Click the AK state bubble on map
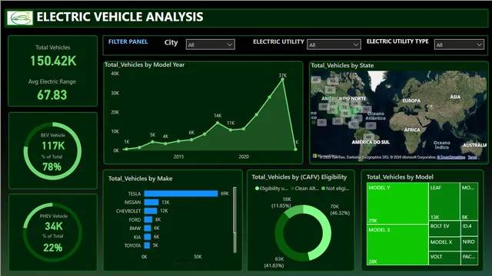Image resolution: width=492 pixels, height=276 pixels. pos(316,80)
